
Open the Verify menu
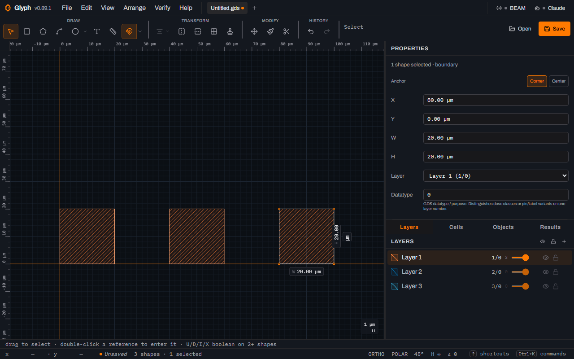click(x=162, y=8)
